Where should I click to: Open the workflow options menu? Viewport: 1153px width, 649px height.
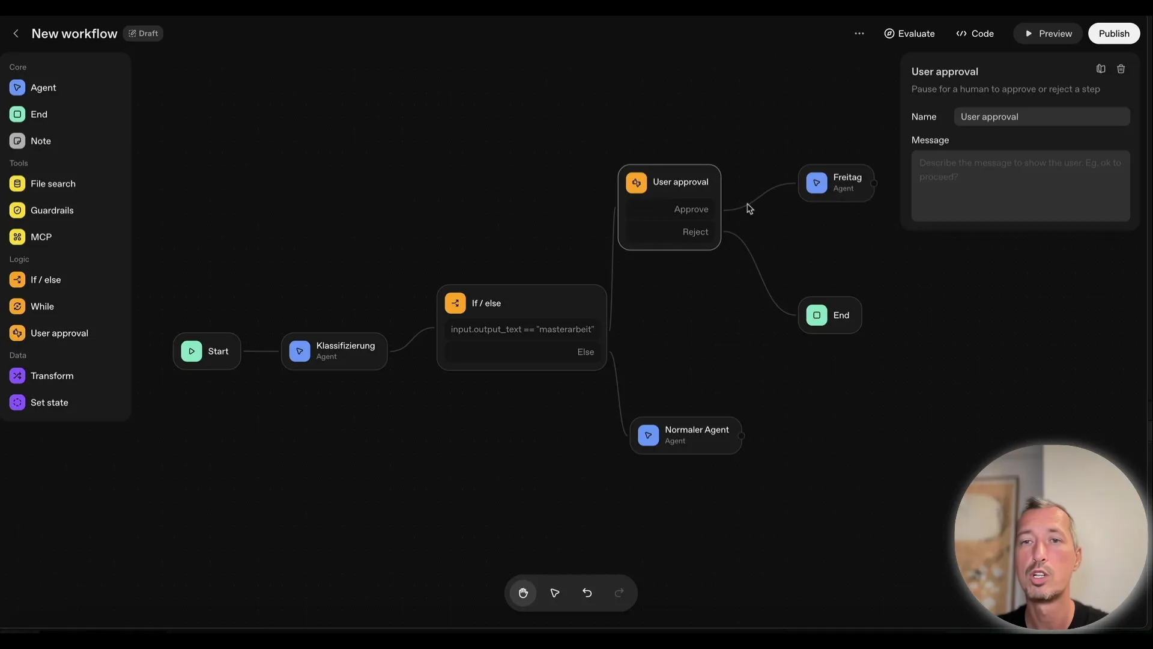pyautogui.click(x=859, y=33)
